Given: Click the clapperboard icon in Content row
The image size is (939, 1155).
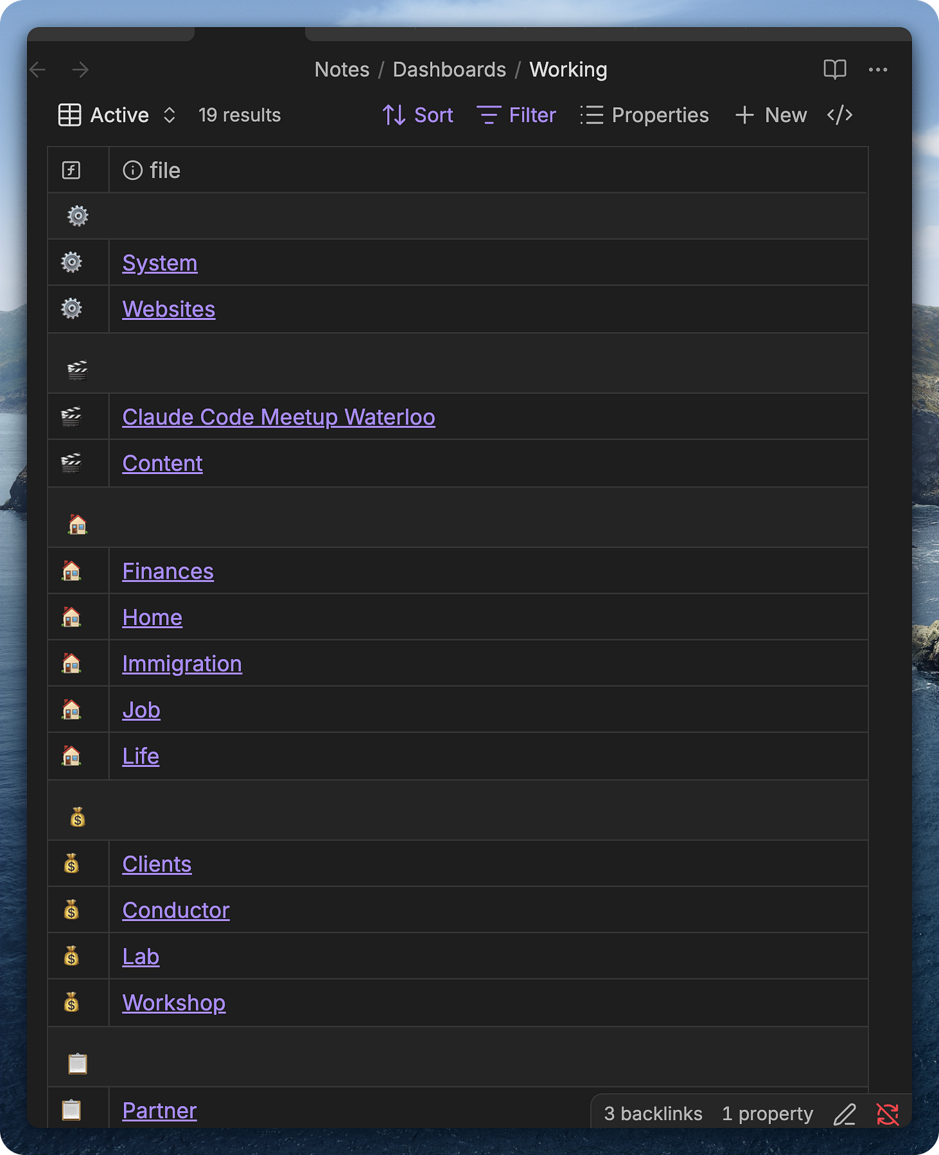Looking at the screenshot, I should point(72,463).
